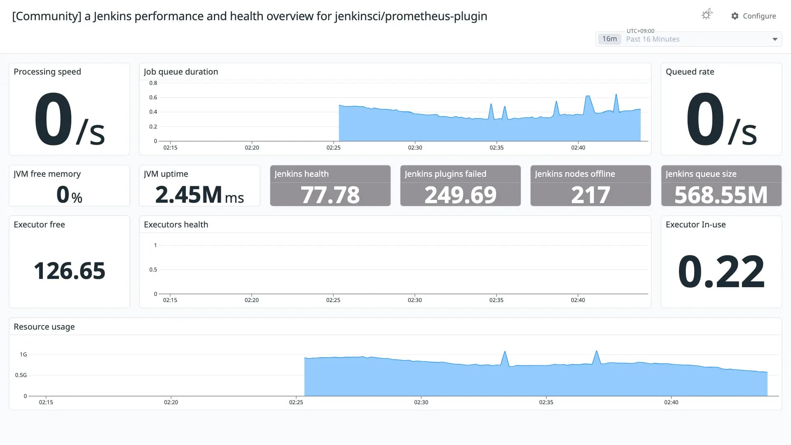Click the Executor In-use value 0.22
Image resolution: width=791 pixels, height=445 pixels.
click(x=721, y=271)
